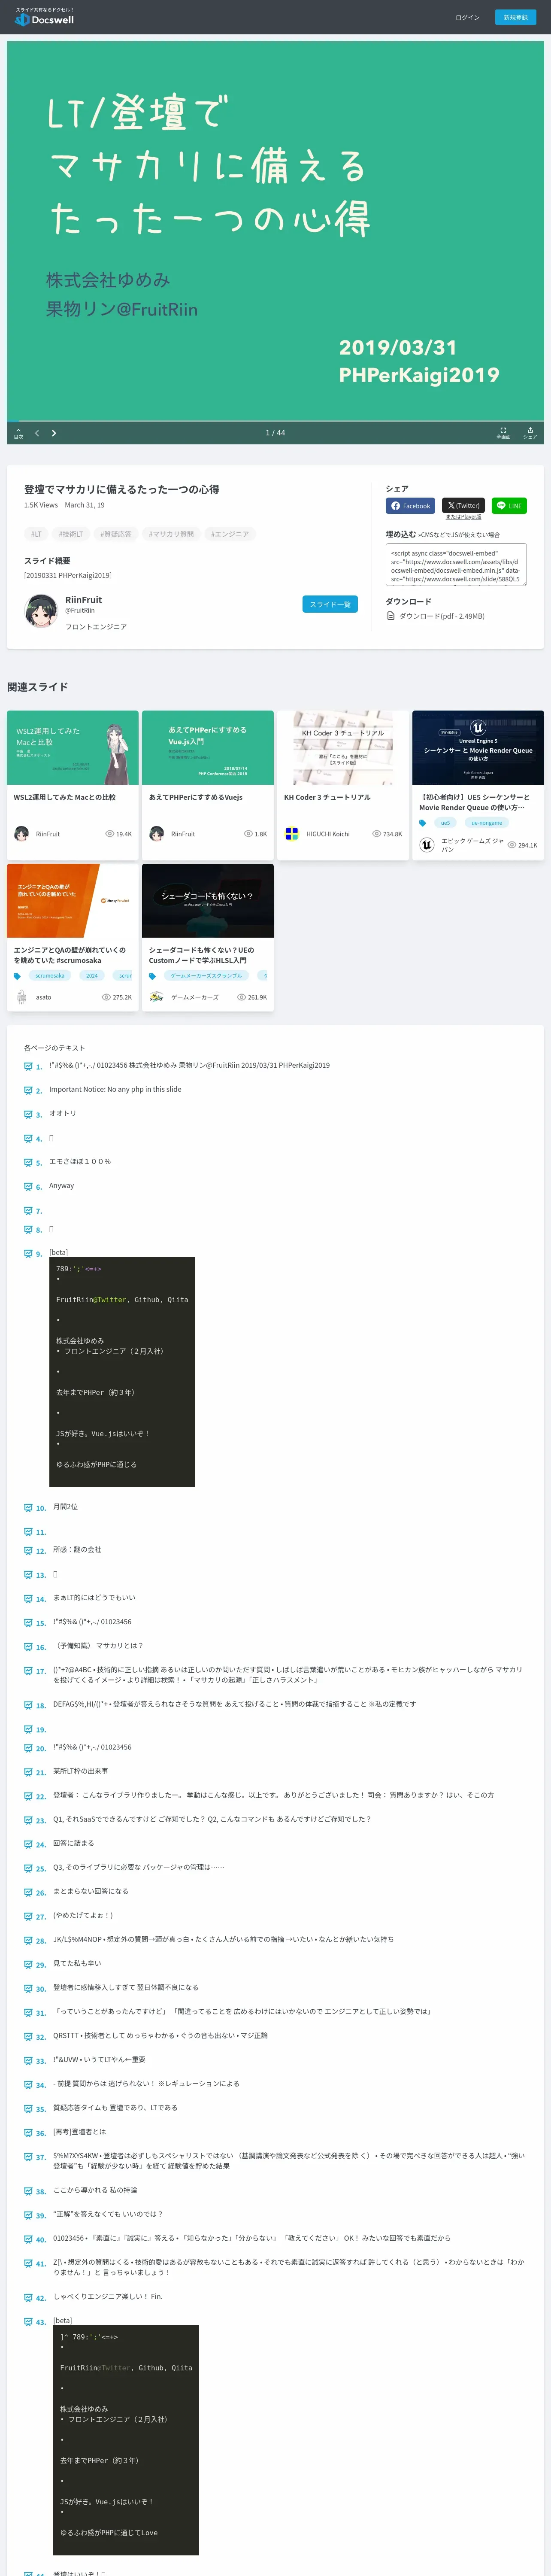Click the slide icon beside page 2

[28, 1090]
